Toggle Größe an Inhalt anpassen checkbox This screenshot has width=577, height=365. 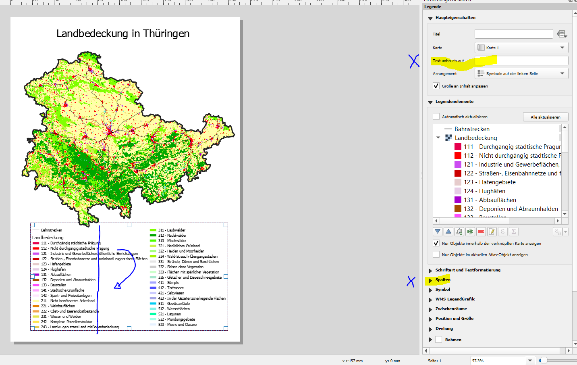click(436, 86)
